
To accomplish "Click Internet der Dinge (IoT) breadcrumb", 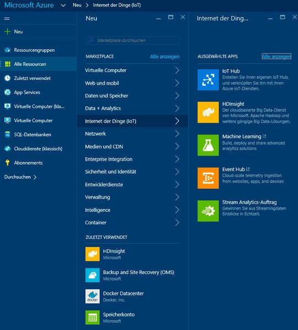I will [117, 5].
